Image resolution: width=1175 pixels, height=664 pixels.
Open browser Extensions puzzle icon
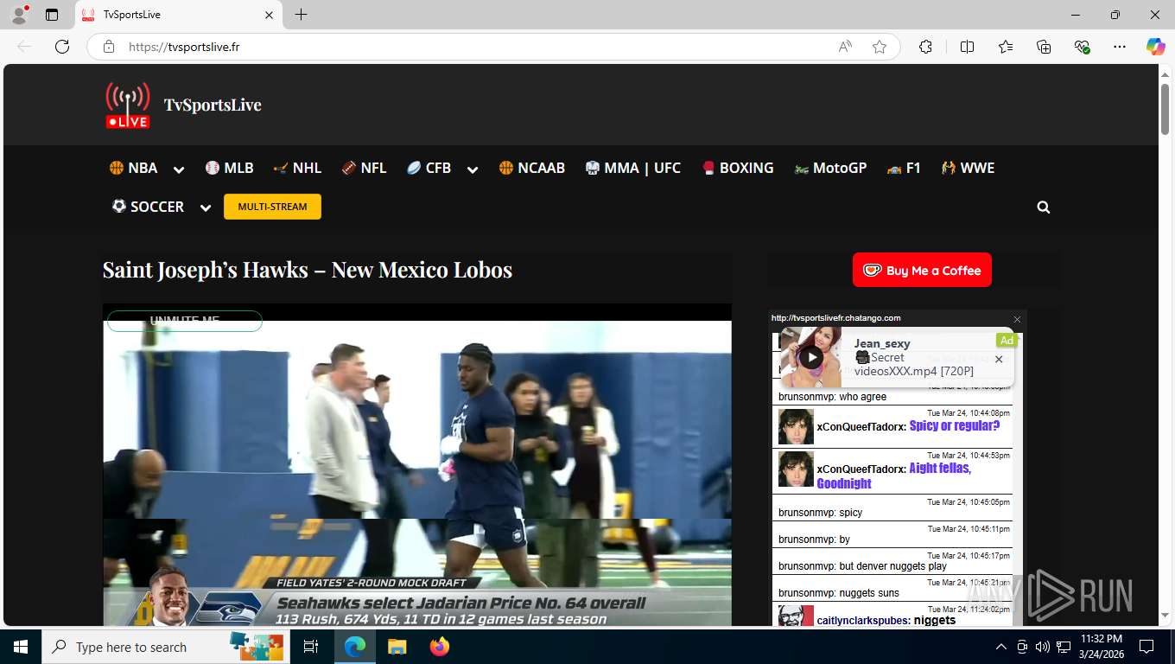click(x=925, y=47)
